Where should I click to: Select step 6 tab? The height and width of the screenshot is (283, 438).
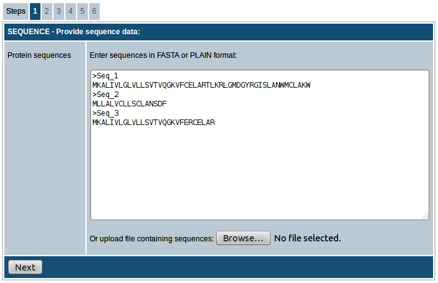(94, 11)
